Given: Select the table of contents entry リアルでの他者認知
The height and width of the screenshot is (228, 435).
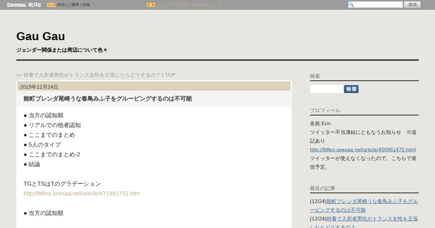Looking at the screenshot, I should click(x=55, y=125).
